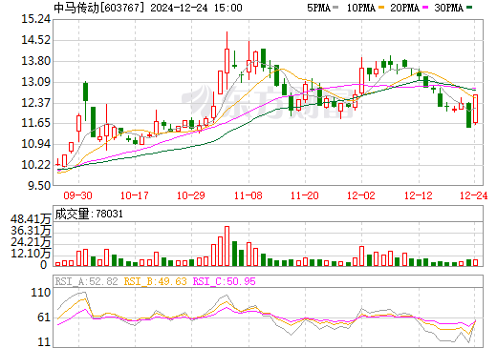Click the last red candlestick on 12-24
497x348 pixels.
click(x=476, y=109)
